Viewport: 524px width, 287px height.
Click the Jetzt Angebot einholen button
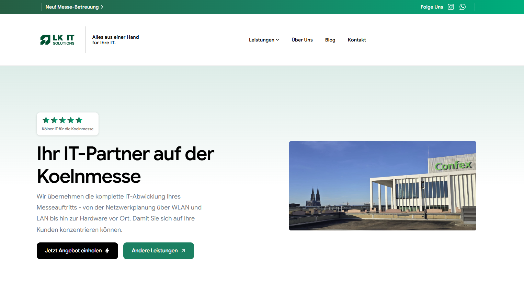pyautogui.click(x=77, y=251)
